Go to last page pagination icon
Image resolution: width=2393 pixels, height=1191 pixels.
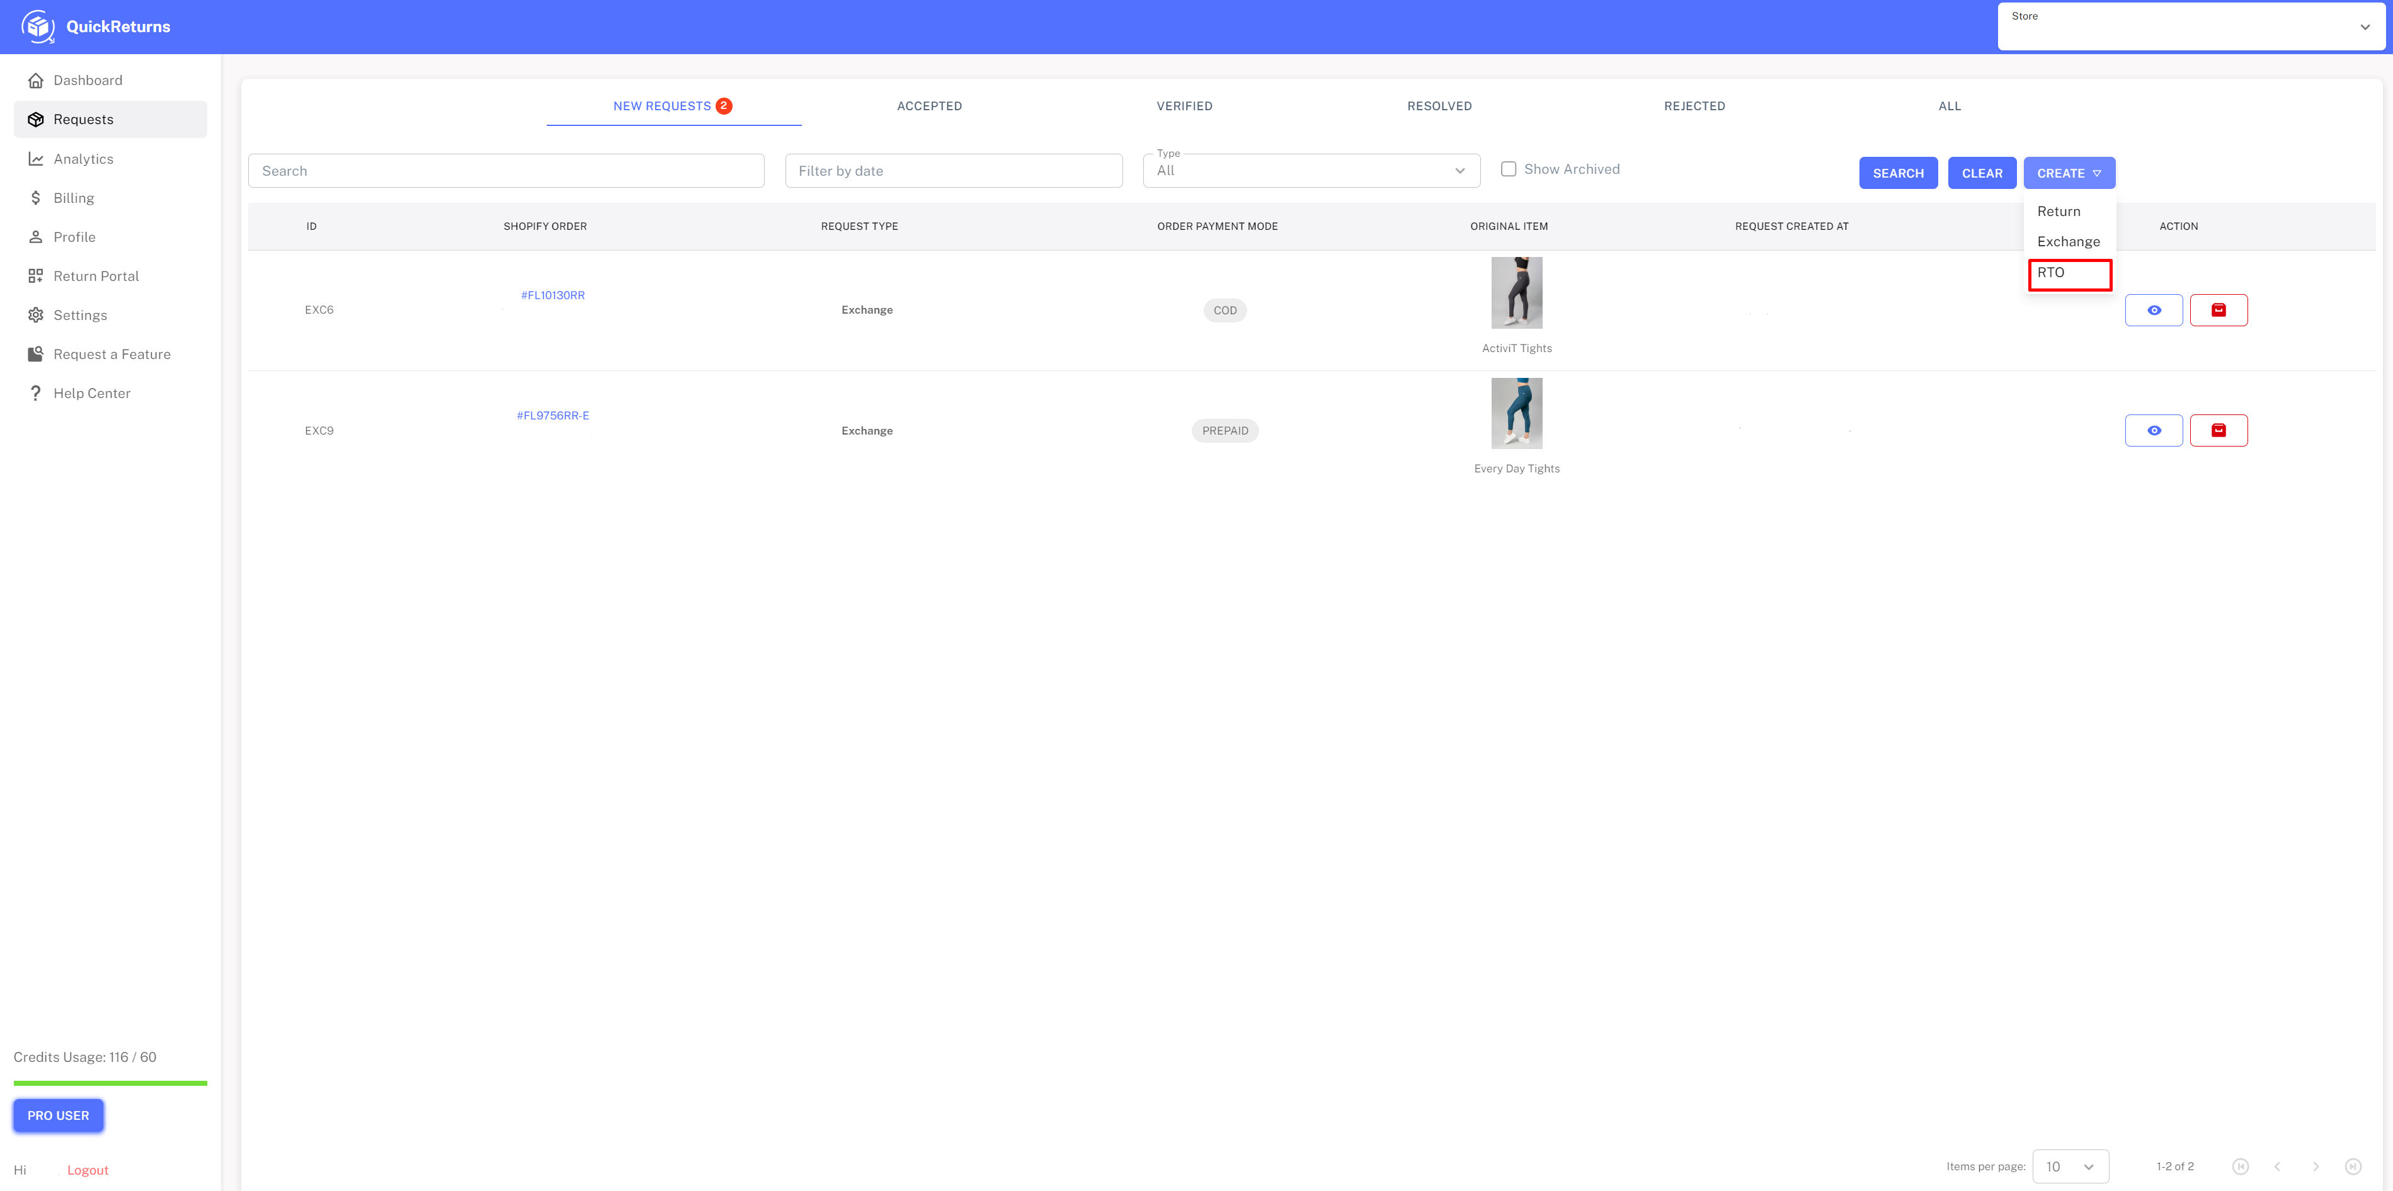point(2353,1167)
